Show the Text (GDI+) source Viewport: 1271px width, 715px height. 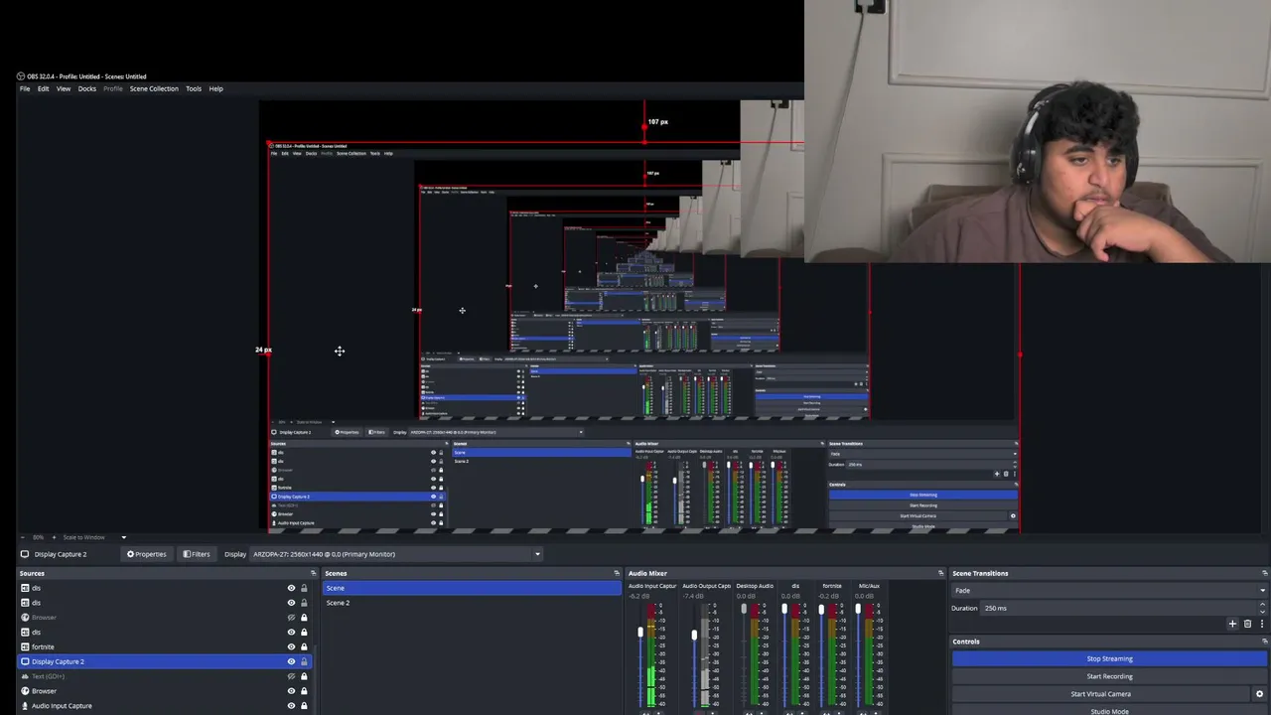[x=291, y=676]
